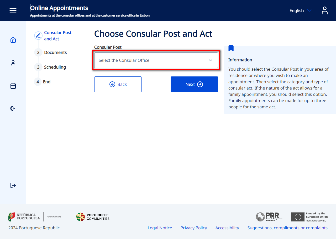Viewport: 336px width, 239px height.
Task: Go to step 3 Scheduling
Action: [55, 67]
